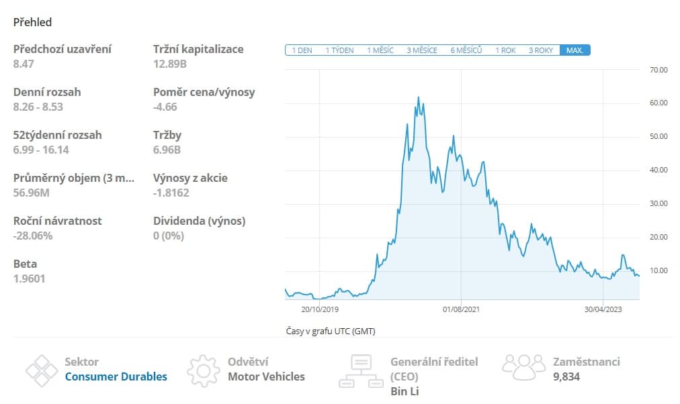Select the 3 MĚSÍCE period
Viewport: 680px width, 404px height.
click(x=421, y=50)
